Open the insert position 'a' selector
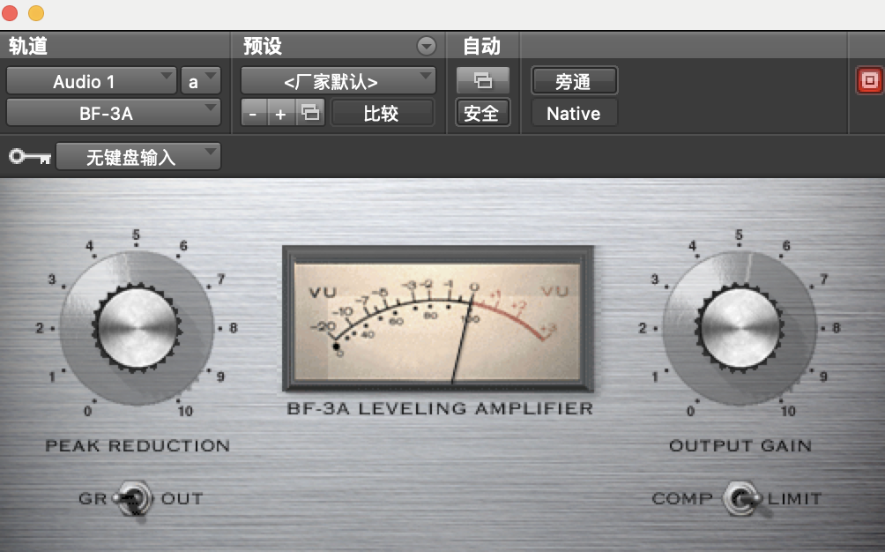Image resolution: width=885 pixels, height=552 pixels. [x=201, y=81]
